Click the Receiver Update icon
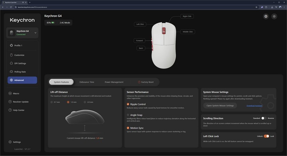The image size is (287, 156). pos(10,102)
